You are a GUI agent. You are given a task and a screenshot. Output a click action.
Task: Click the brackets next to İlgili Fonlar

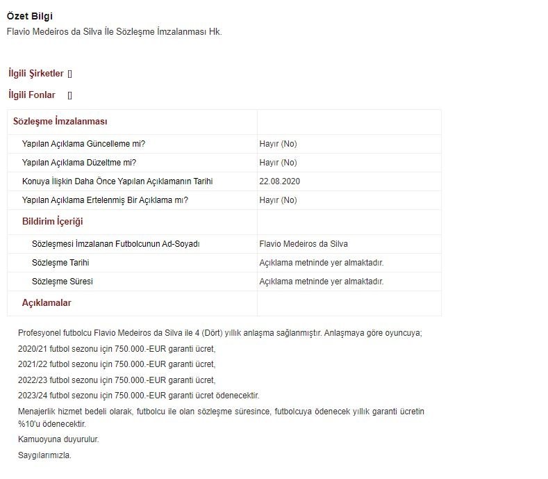point(70,95)
